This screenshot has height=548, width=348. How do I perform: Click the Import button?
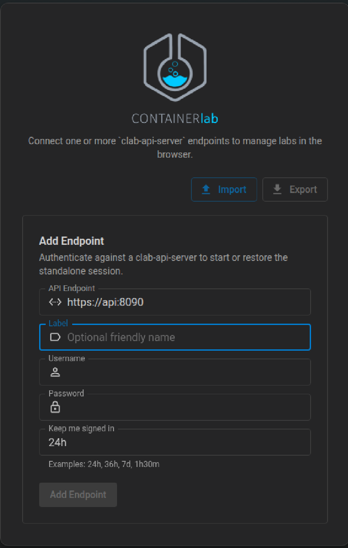224,189
